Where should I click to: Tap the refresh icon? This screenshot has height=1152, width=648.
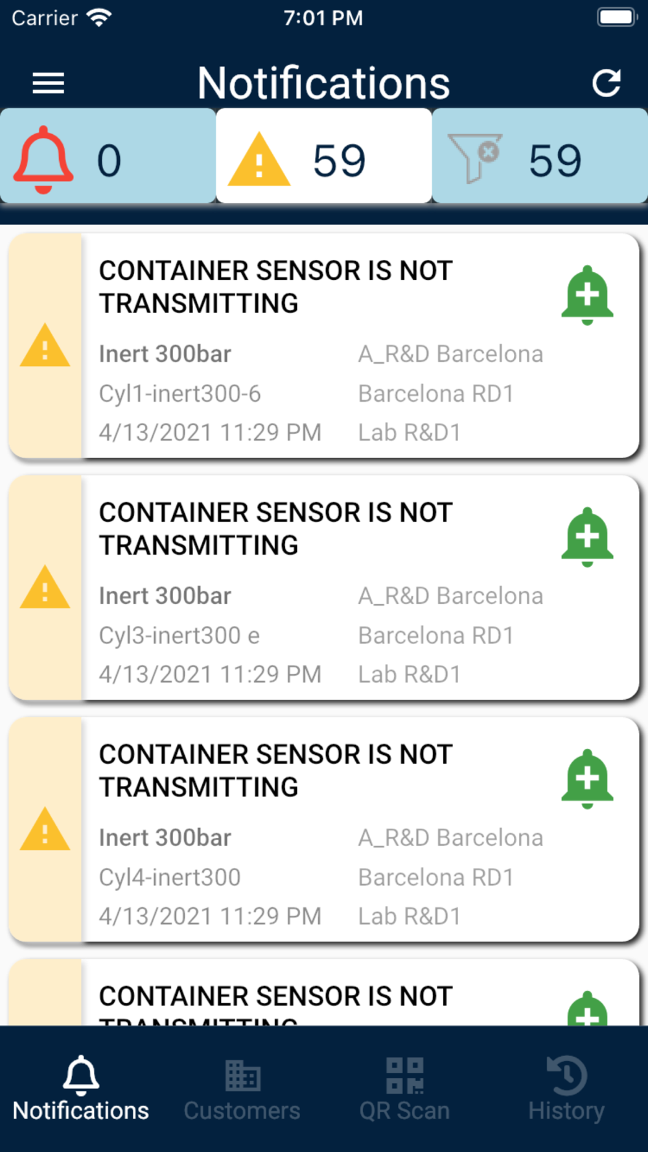point(606,83)
